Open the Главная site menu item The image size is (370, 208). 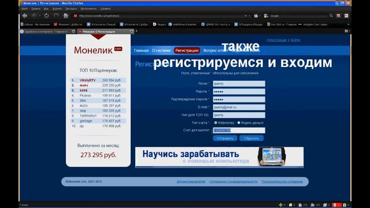point(141,50)
